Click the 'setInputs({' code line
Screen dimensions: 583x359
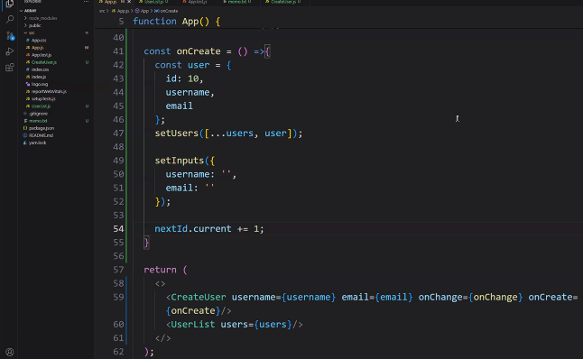click(185, 161)
